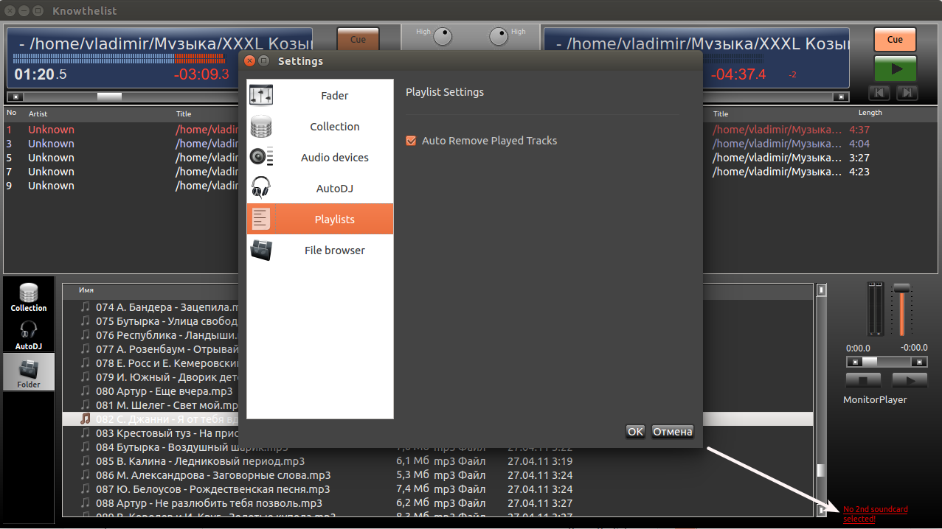Click music note icon of '086 М. Александрова' file
The width and height of the screenshot is (942, 529).
click(86, 475)
